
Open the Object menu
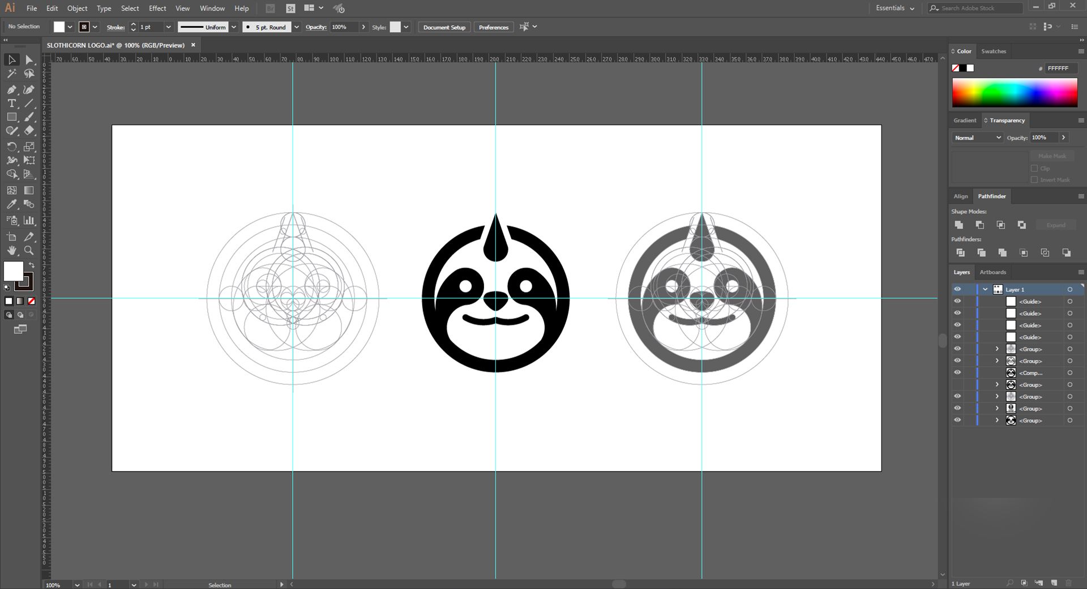click(77, 8)
